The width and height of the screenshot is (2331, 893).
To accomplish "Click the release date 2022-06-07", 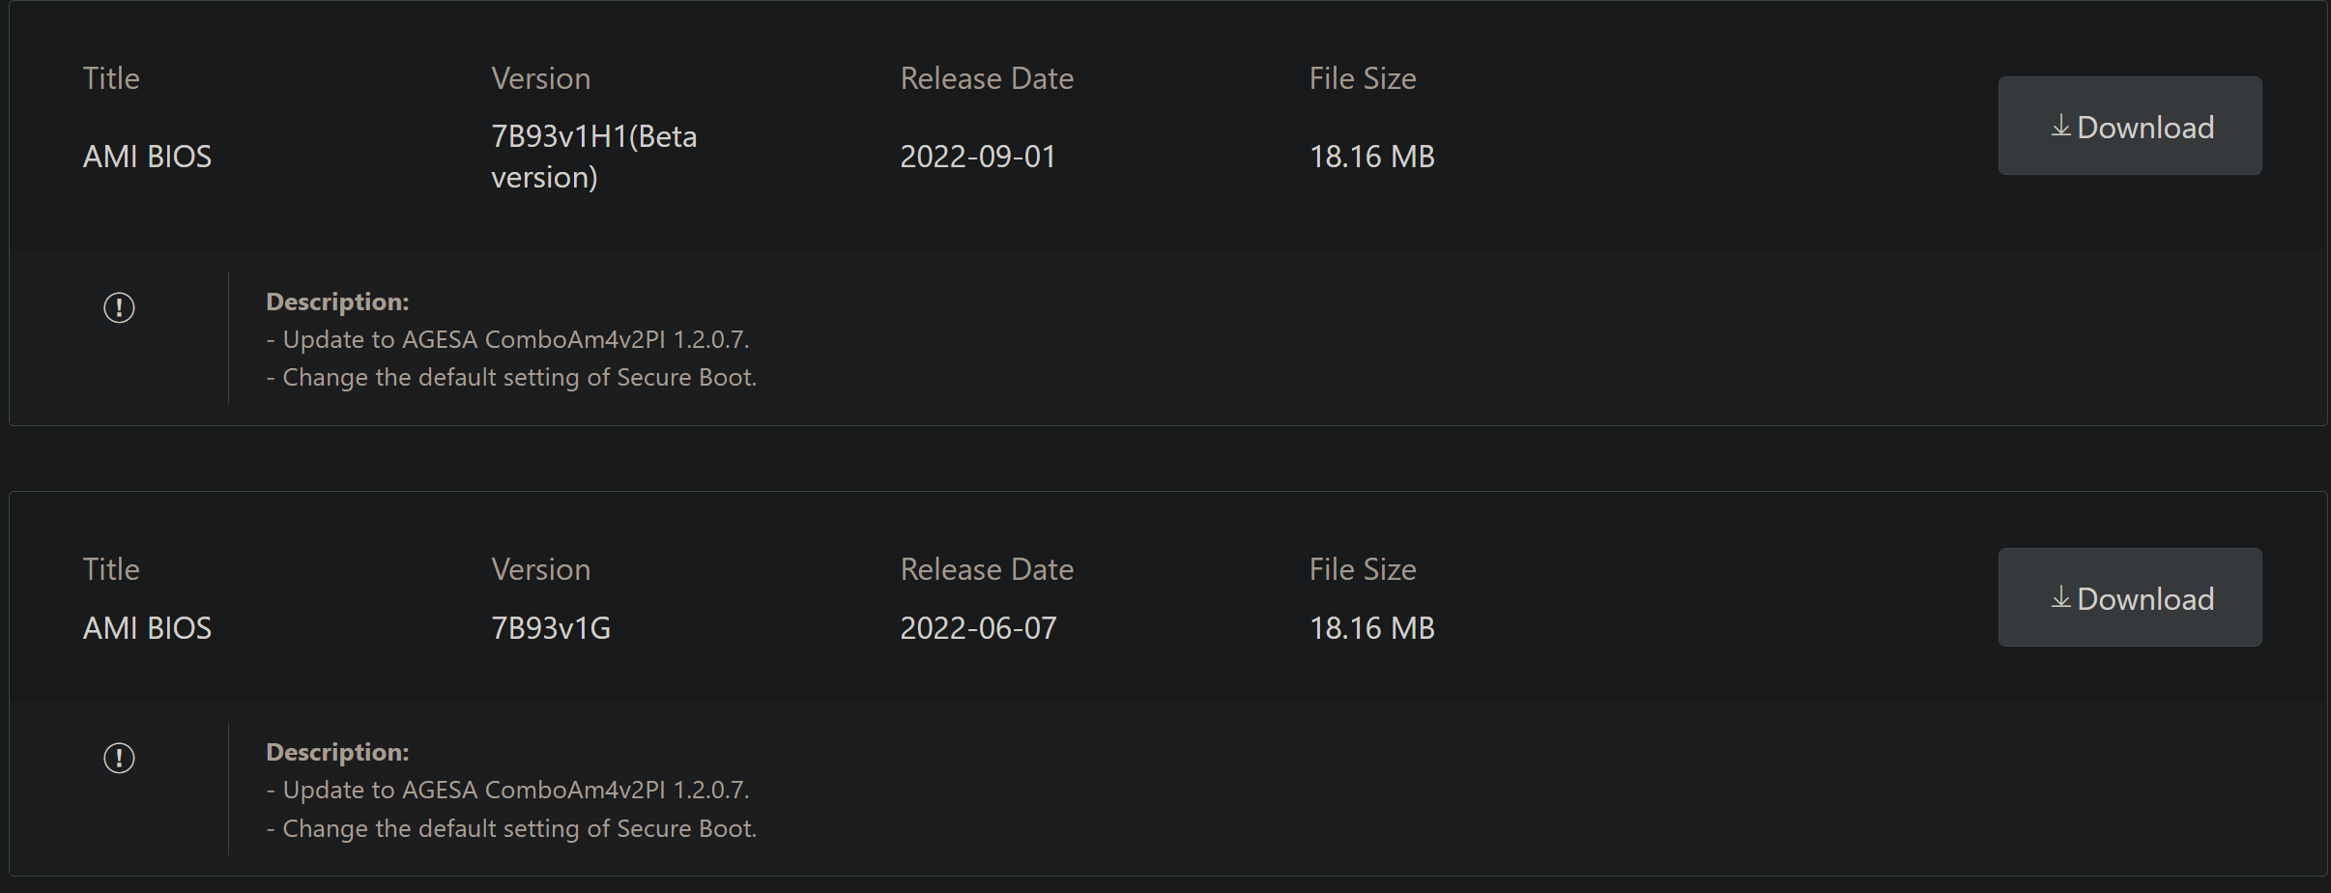I will pos(977,627).
